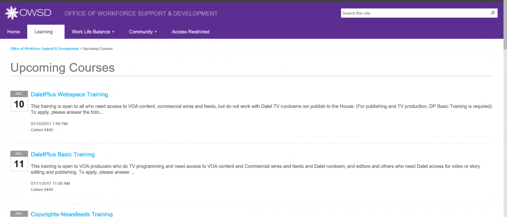The width and height of the screenshot is (507, 217).
Task: Click Cohen 4440 location under Webspace Training
Action: coord(42,130)
